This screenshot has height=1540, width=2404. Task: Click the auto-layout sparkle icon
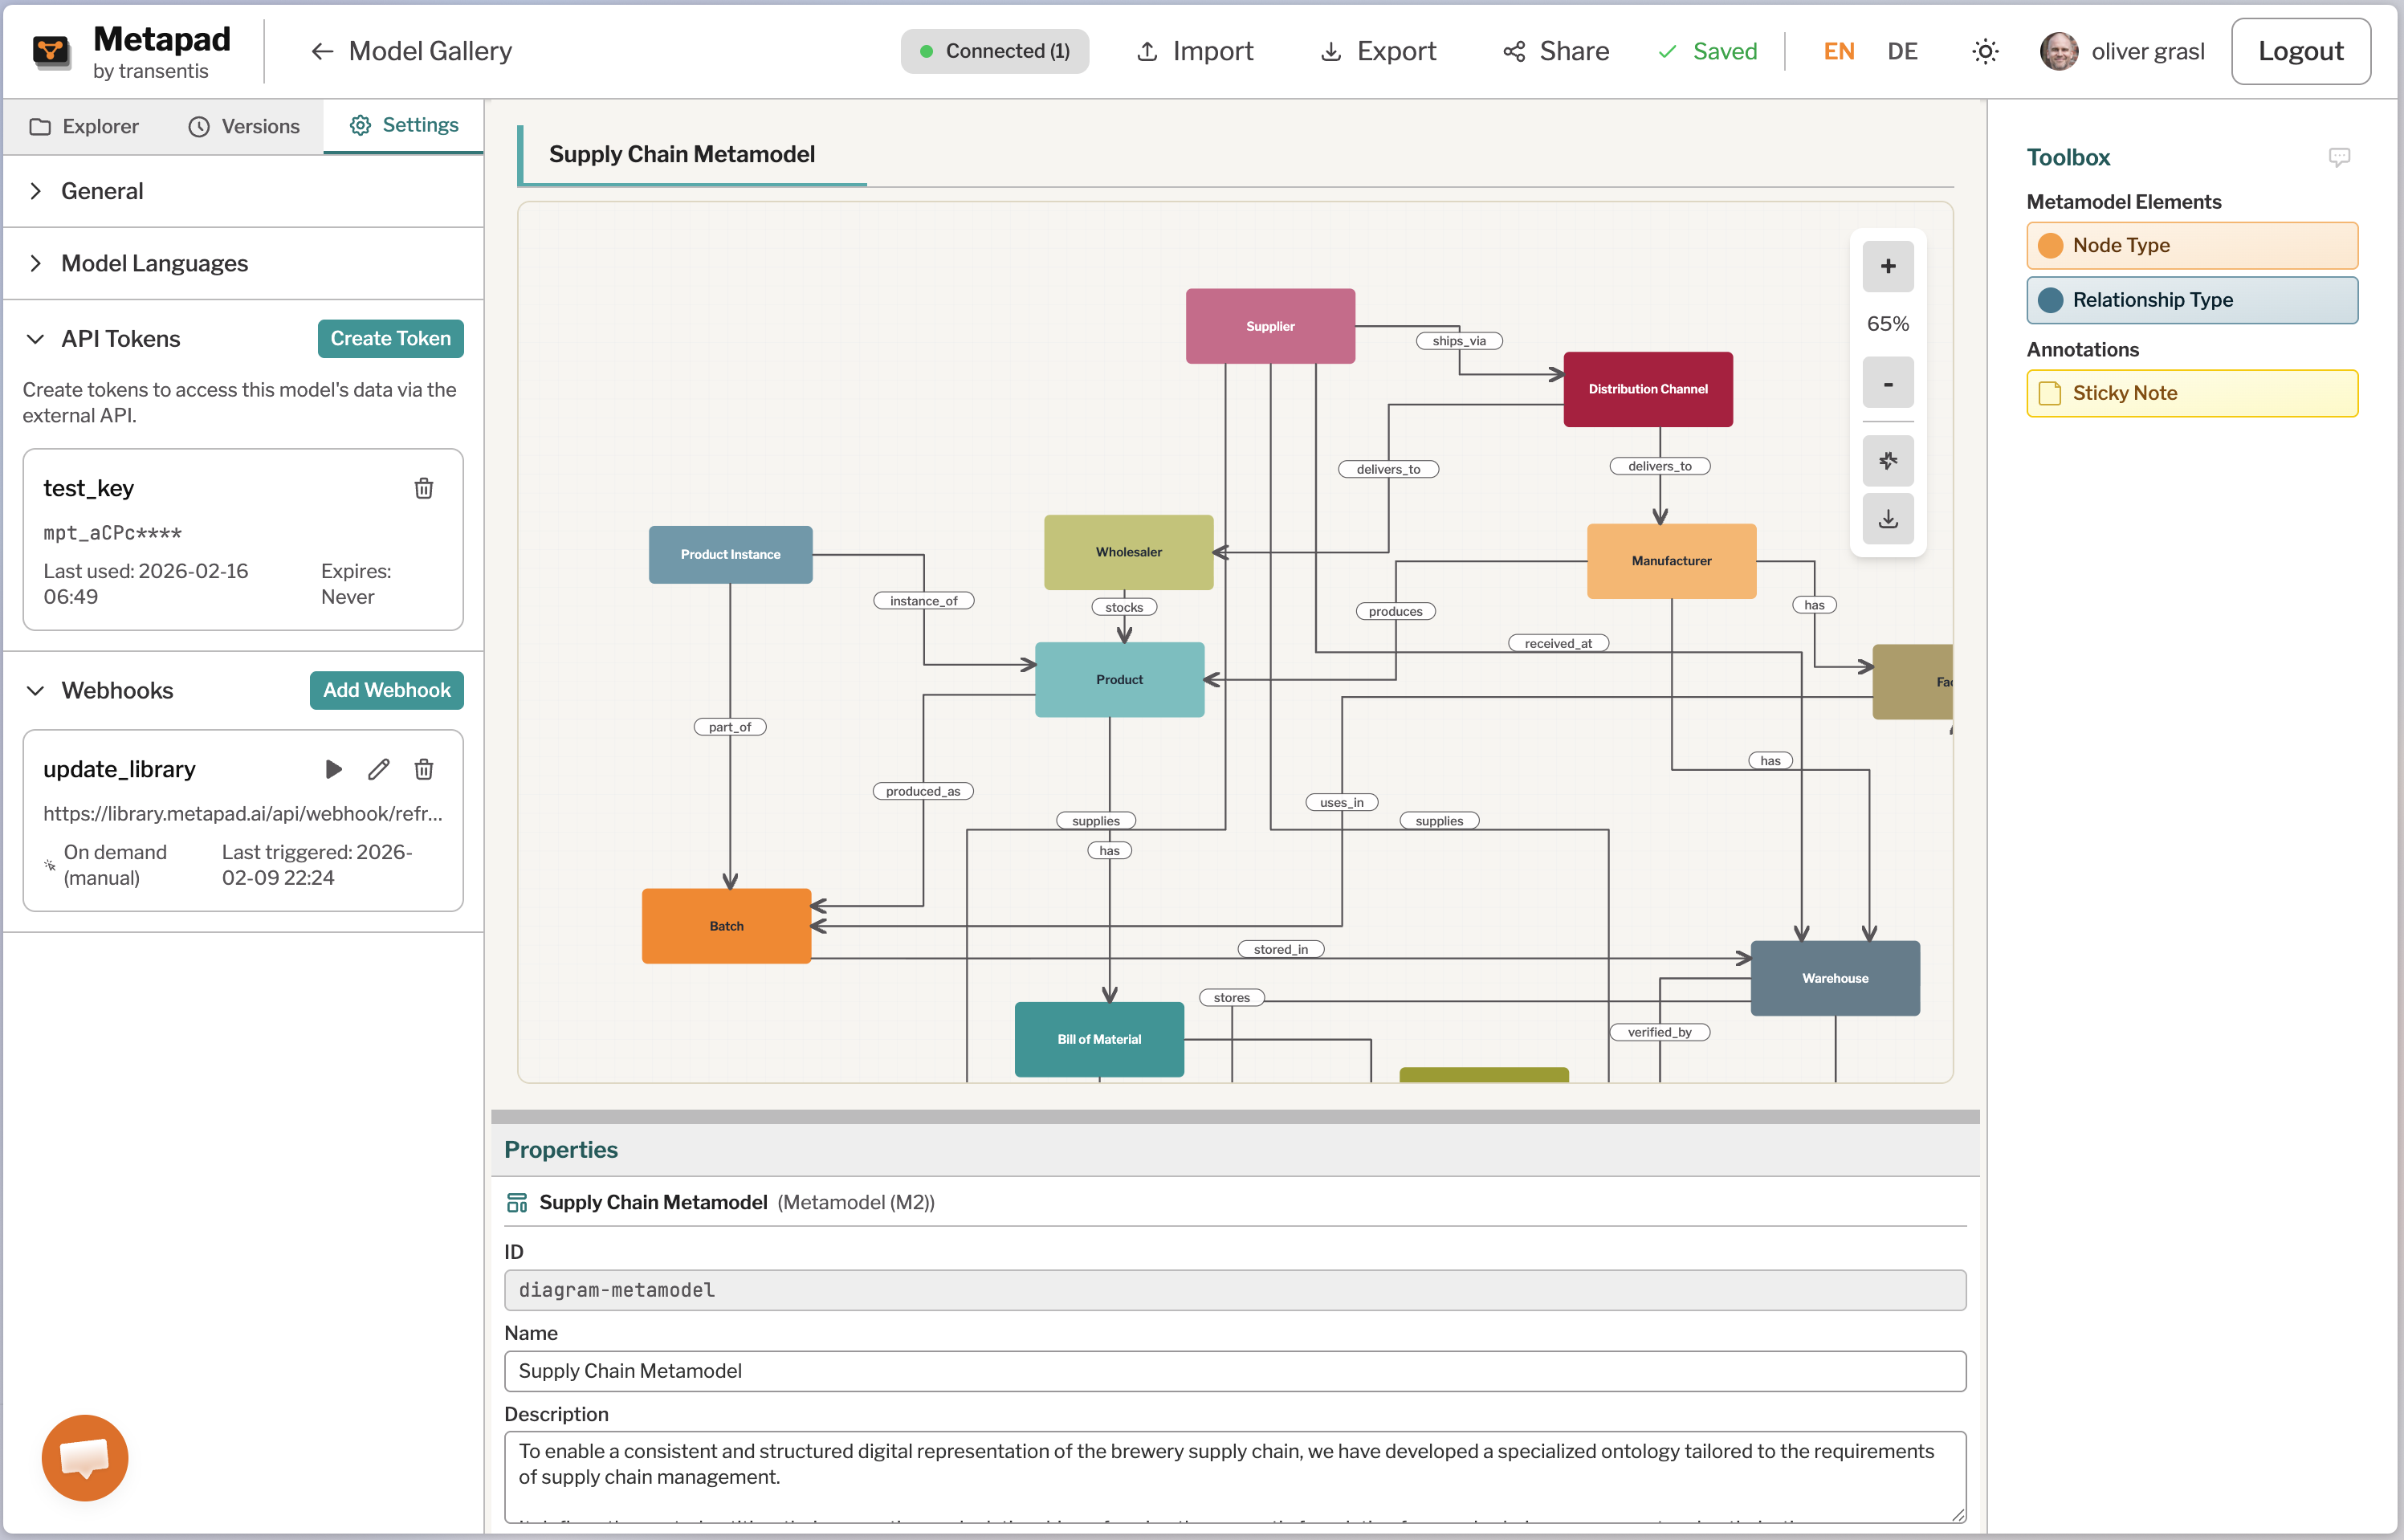1887,461
